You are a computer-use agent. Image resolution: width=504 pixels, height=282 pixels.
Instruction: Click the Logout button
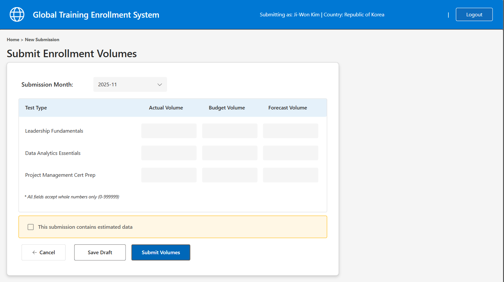point(474,14)
